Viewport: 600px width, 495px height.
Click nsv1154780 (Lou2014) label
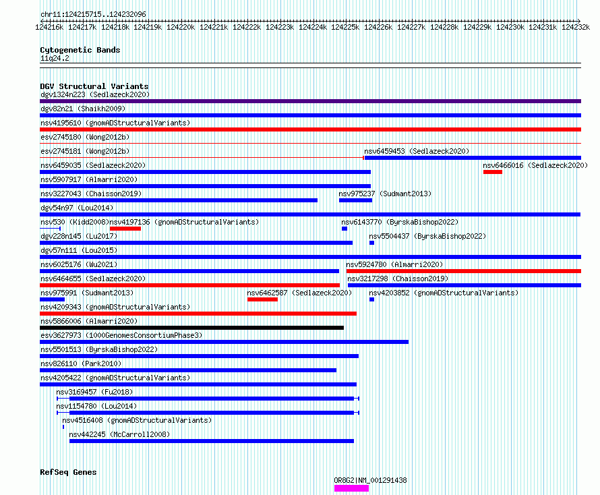point(96,406)
